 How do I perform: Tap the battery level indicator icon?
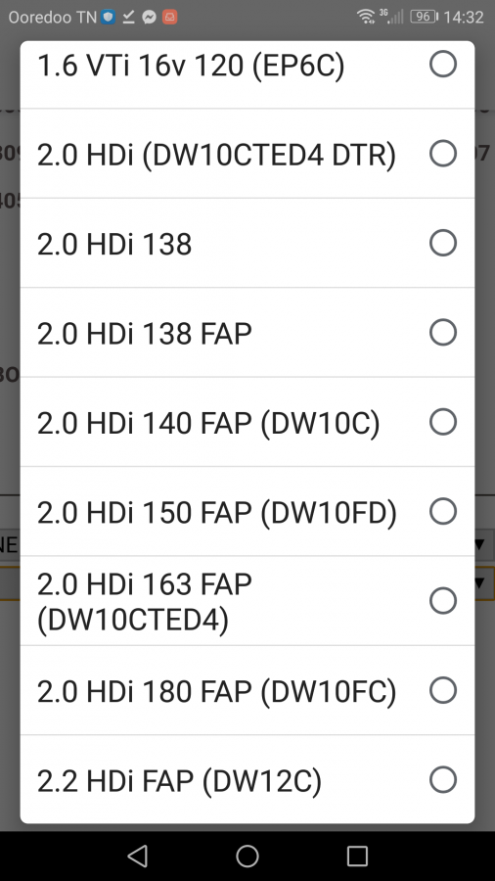[x=424, y=17]
